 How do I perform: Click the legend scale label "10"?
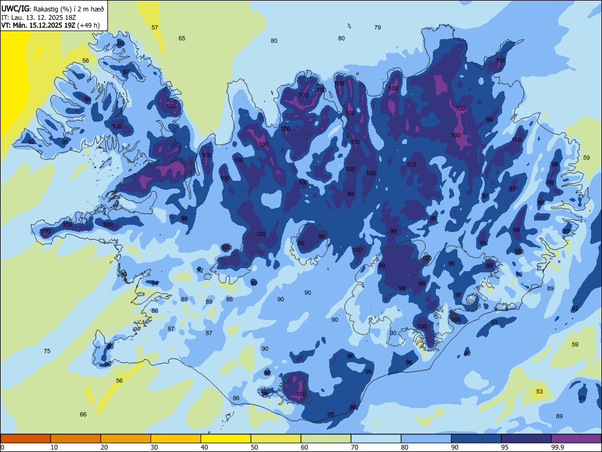(x=55, y=447)
